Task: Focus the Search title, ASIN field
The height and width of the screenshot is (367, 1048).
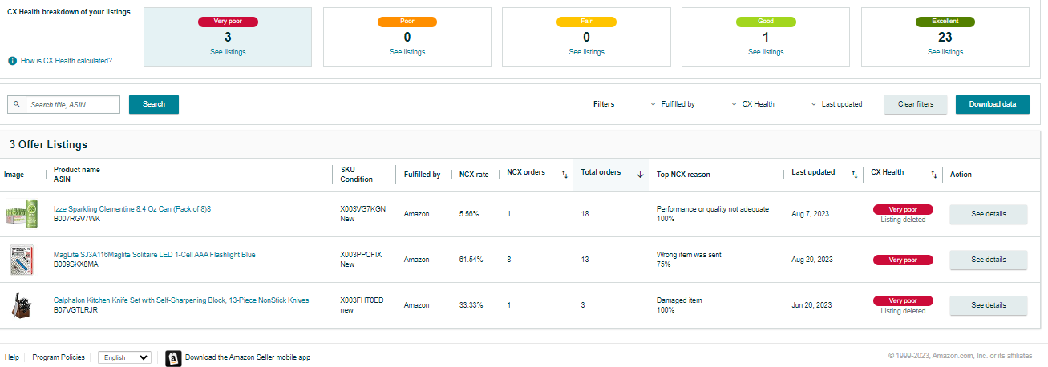Action: point(72,104)
